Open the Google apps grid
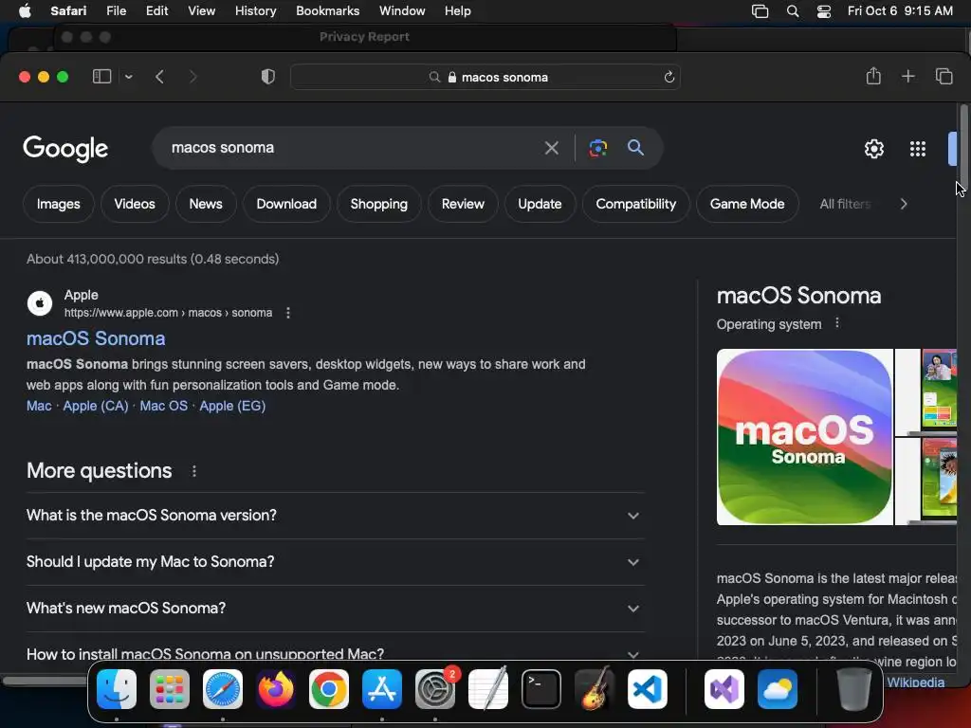Image resolution: width=971 pixels, height=728 pixels. click(x=918, y=149)
